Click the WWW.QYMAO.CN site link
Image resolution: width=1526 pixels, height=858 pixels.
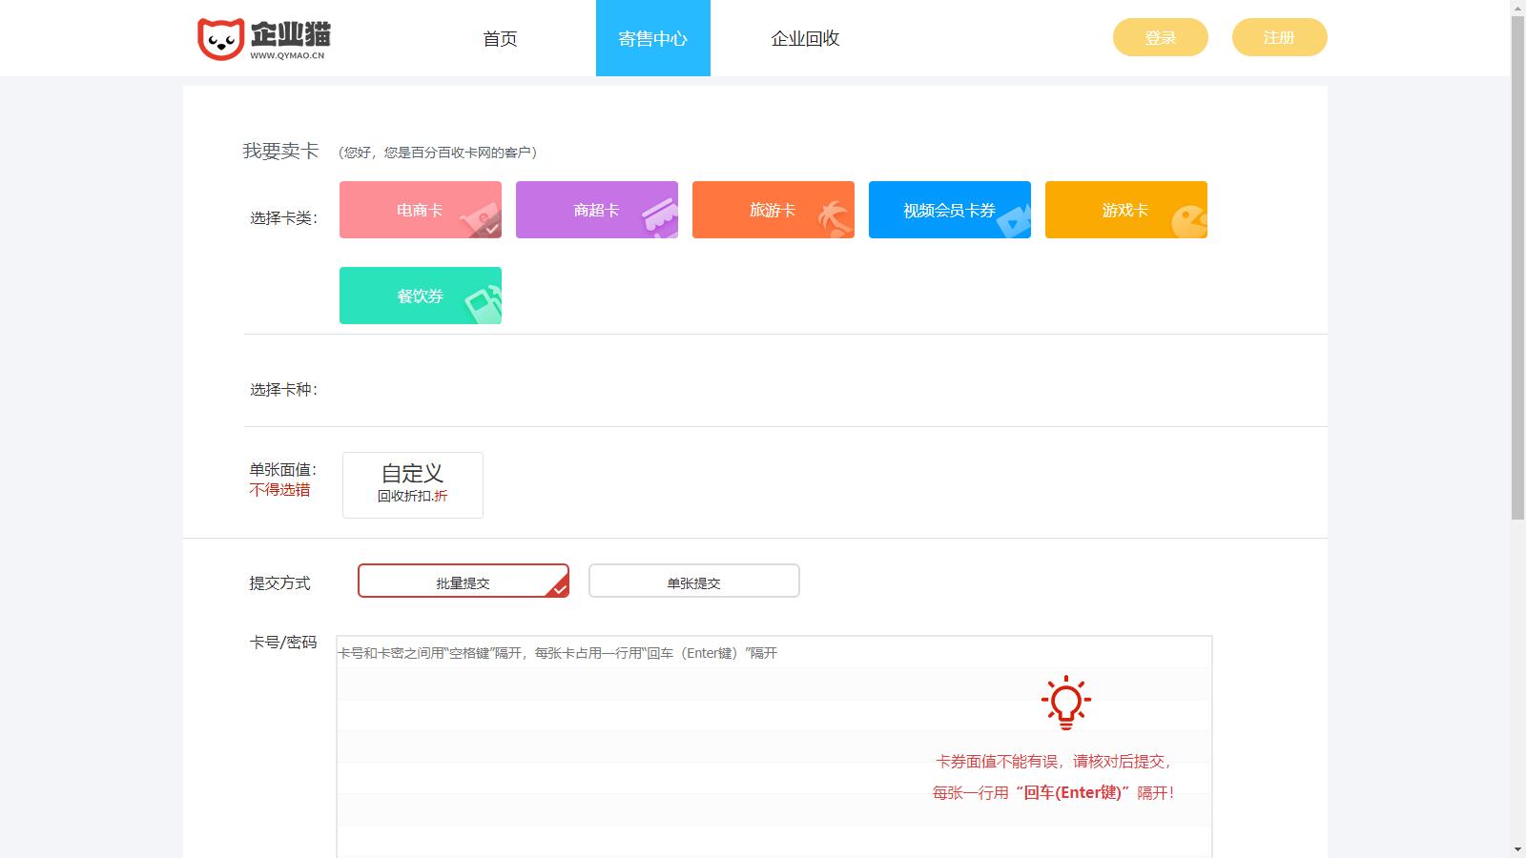pyautogui.click(x=286, y=55)
